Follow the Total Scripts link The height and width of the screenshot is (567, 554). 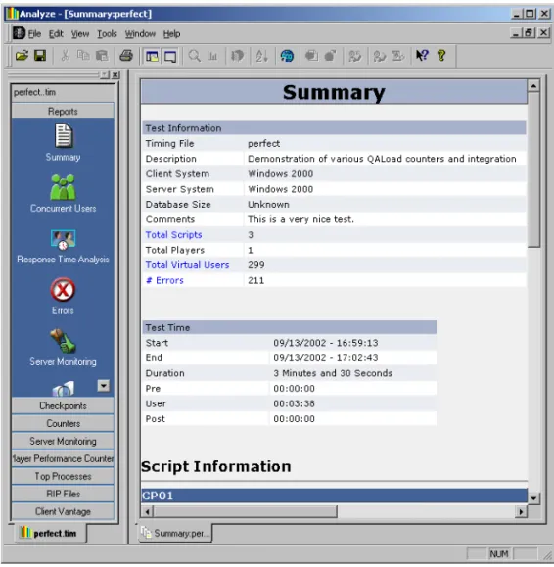tap(173, 235)
